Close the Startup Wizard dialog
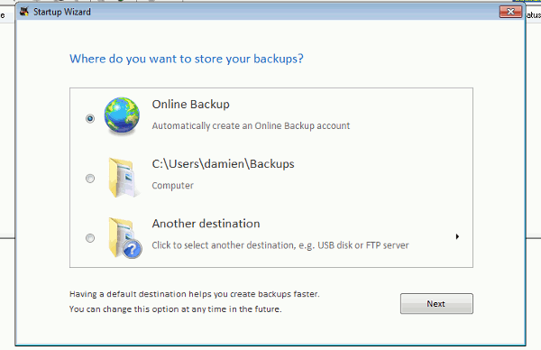 click(x=510, y=12)
